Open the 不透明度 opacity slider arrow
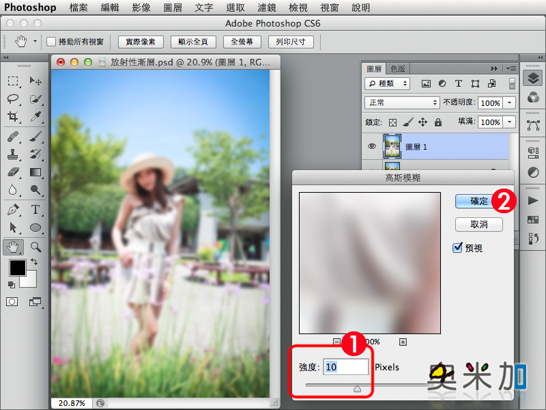 (x=509, y=103)
